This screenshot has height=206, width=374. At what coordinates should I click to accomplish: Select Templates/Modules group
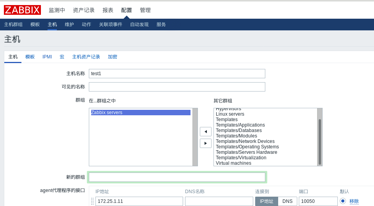(236, 136)
